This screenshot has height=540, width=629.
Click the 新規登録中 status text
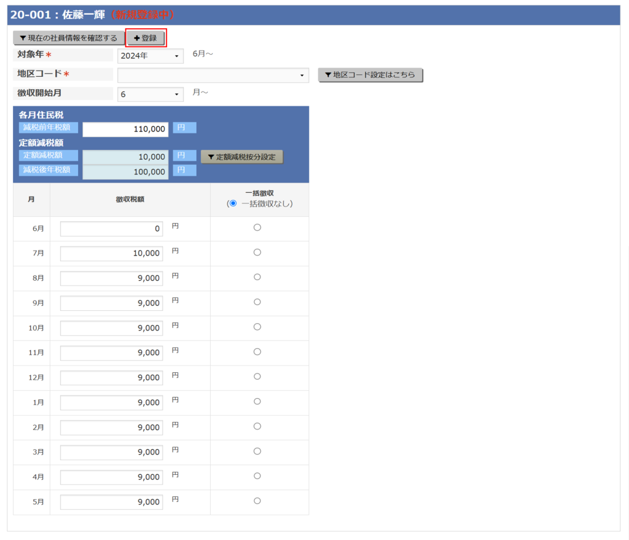pyautogui.click(x=143, y=15)
